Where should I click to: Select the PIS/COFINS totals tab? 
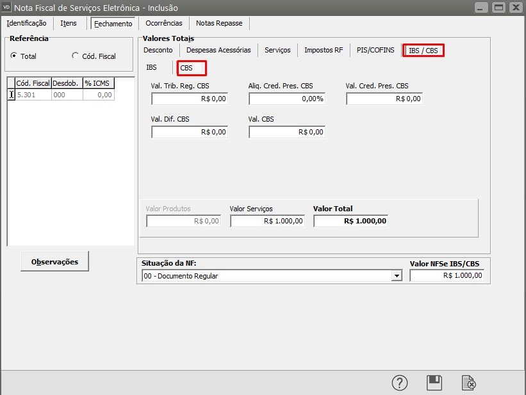(x=375, y=50)
